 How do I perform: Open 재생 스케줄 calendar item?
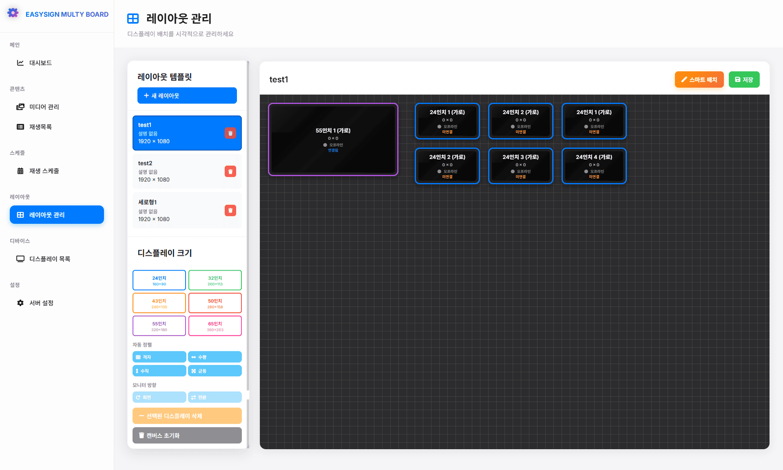44,171
